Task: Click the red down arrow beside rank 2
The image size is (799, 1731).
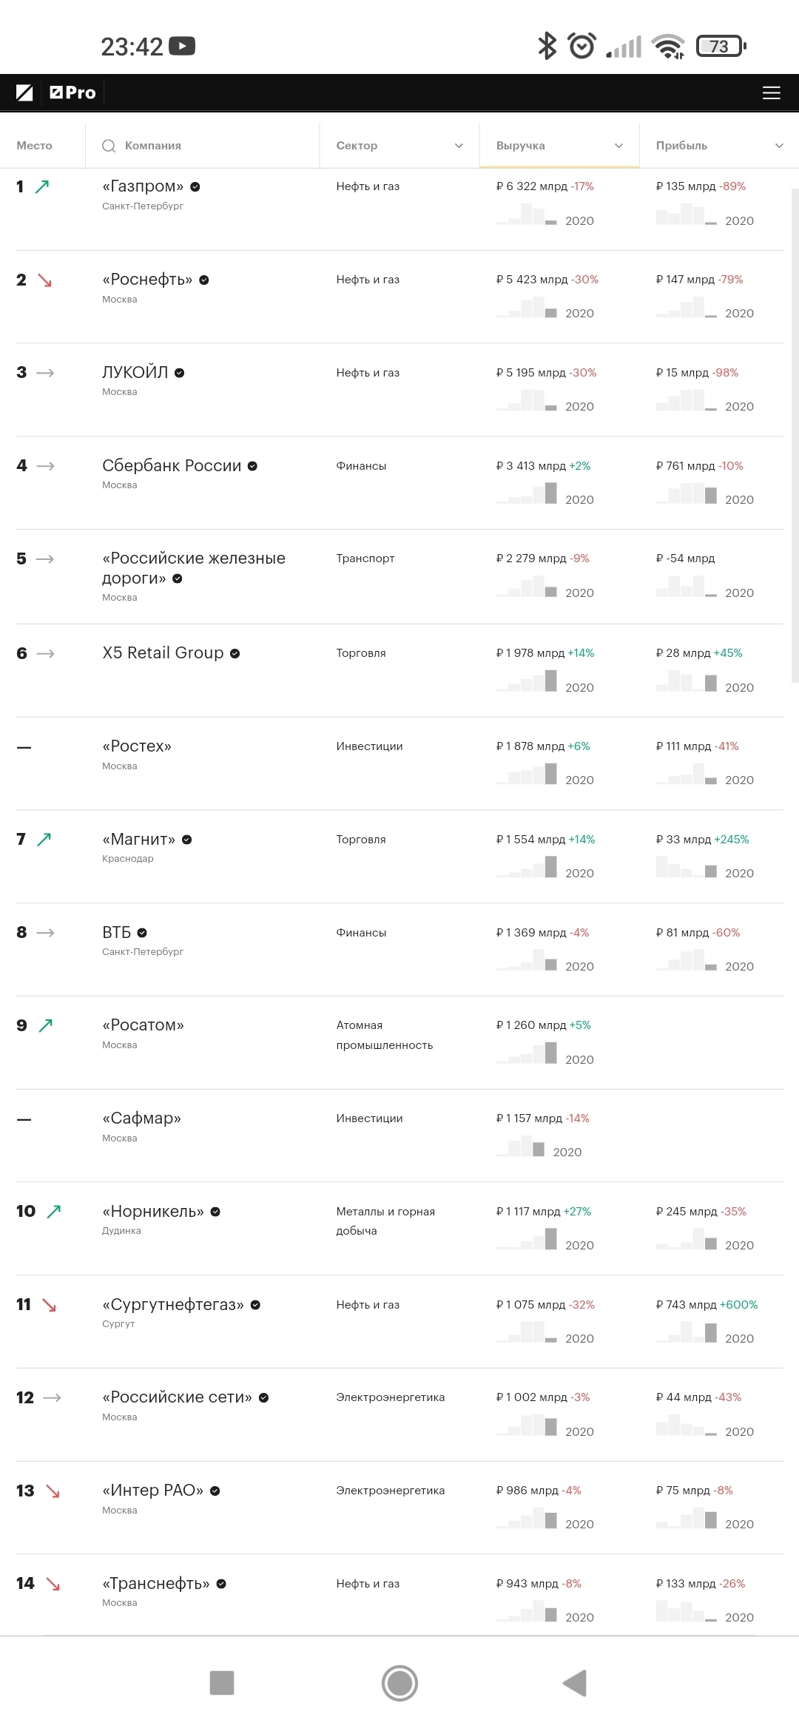Action: click(x=45, y=280)
